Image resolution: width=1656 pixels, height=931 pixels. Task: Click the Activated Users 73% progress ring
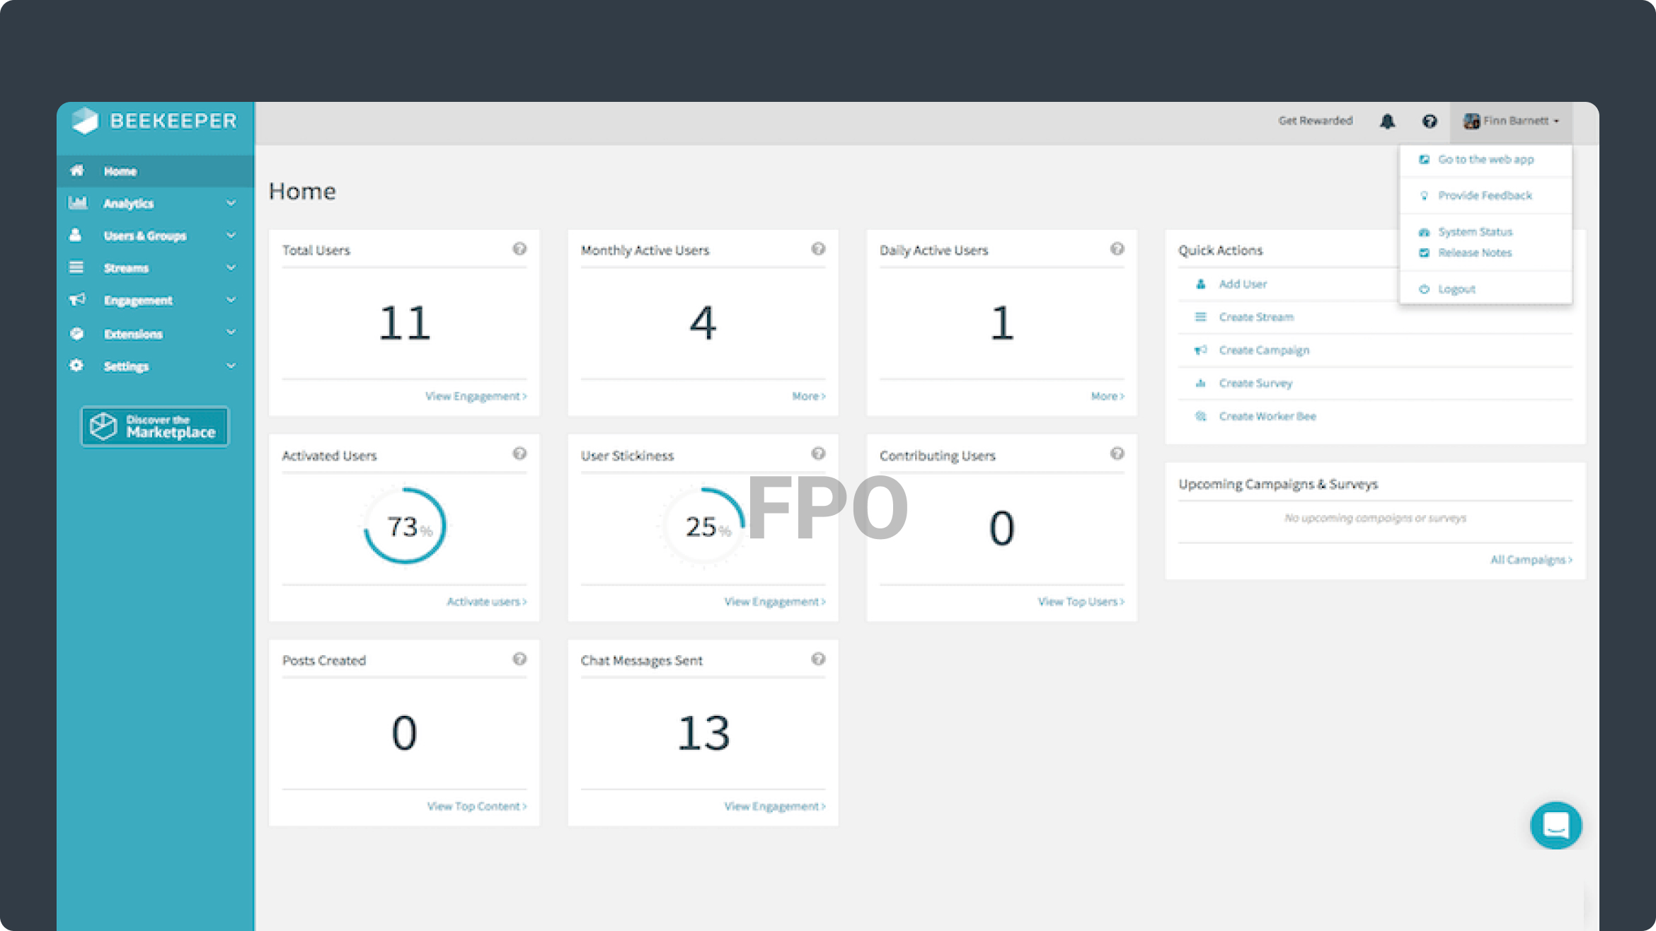point(405,526)
